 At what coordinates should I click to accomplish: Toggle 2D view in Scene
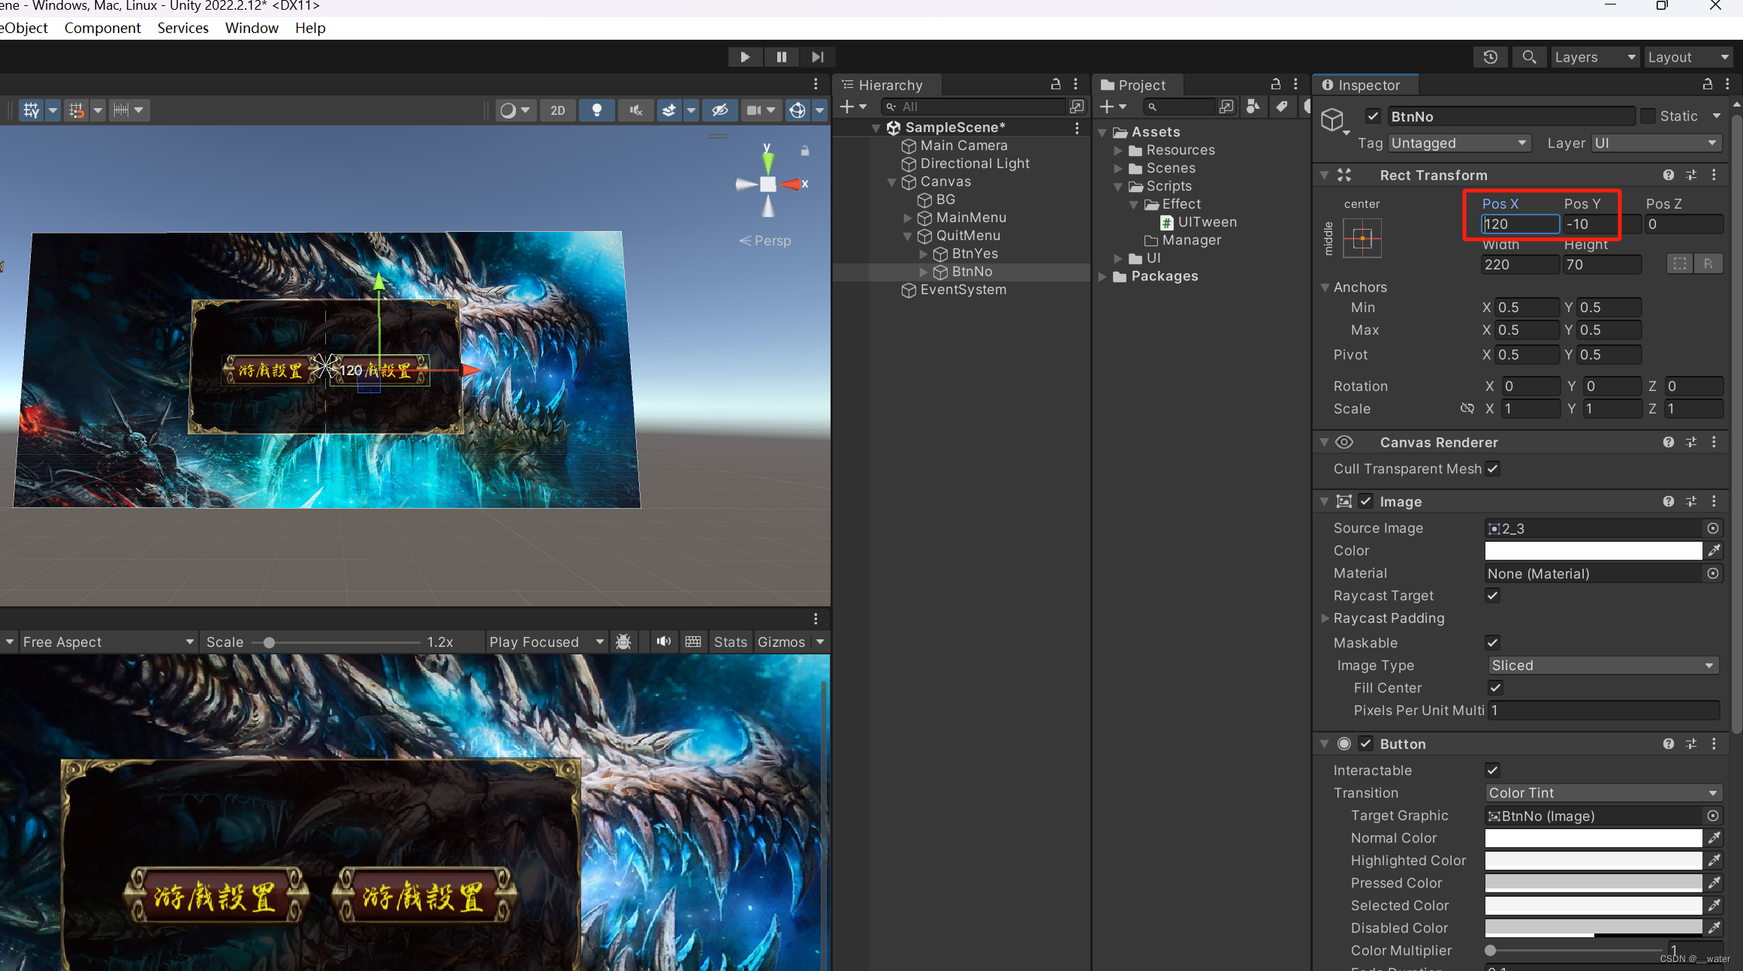[x=557, y=110]
